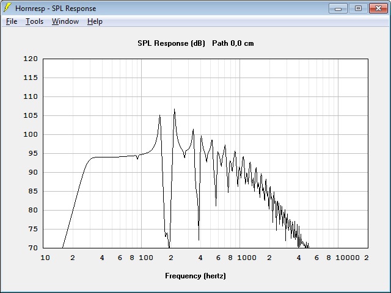Click the 90 dB axis label

coord(32,172)
